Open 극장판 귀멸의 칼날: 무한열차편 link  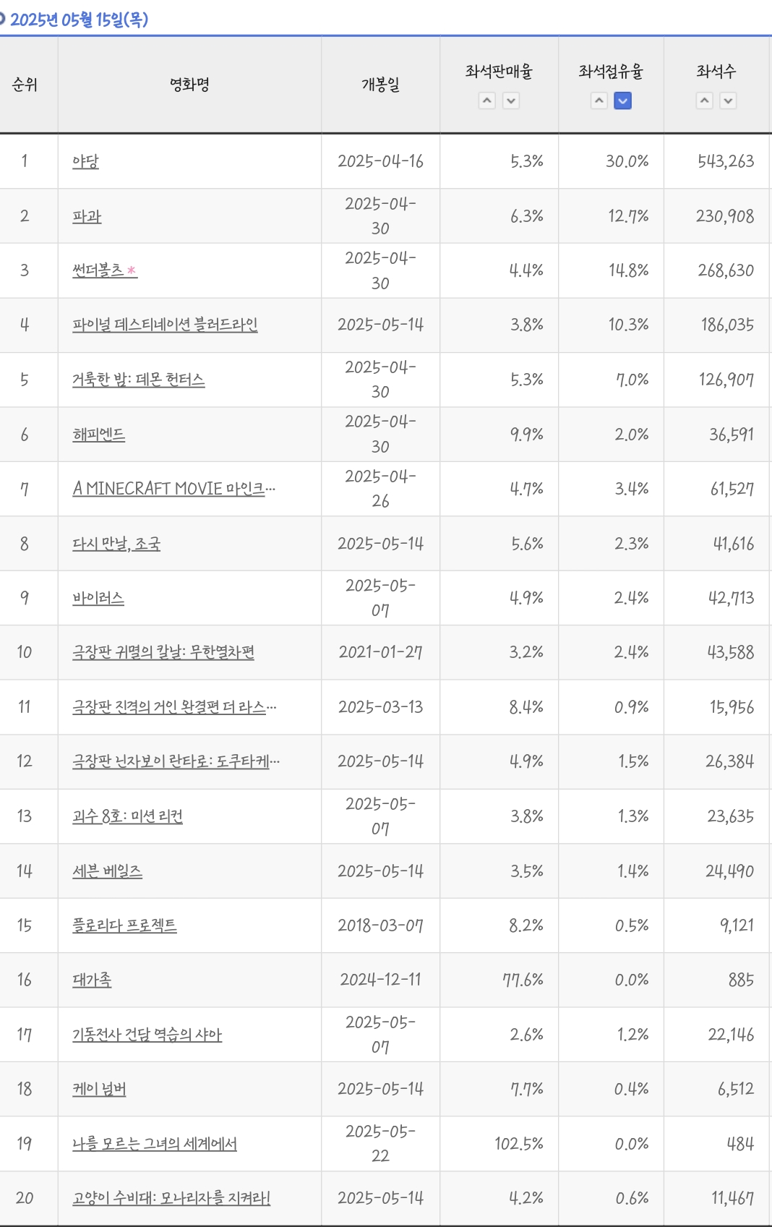pyautogui.click(x=163, y=652)
